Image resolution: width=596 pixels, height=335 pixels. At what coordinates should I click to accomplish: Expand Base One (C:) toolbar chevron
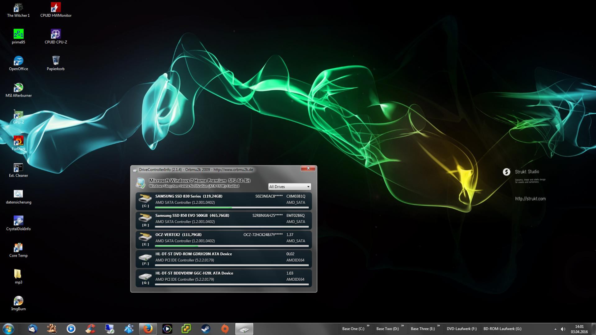tap(368, 326)
